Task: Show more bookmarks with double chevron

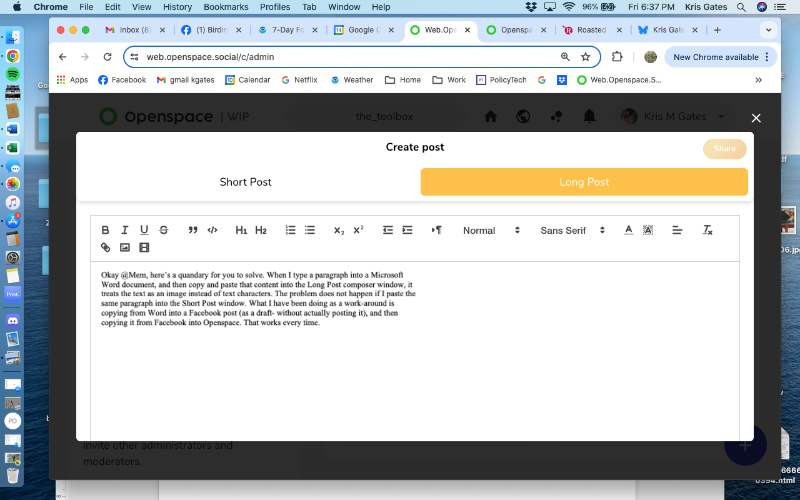Action: coord(759,80)
